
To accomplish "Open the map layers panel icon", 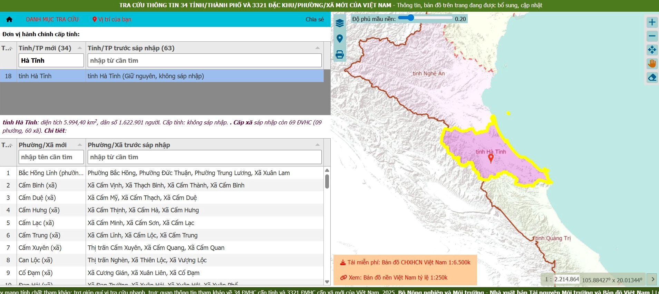I will coord(340,23).
